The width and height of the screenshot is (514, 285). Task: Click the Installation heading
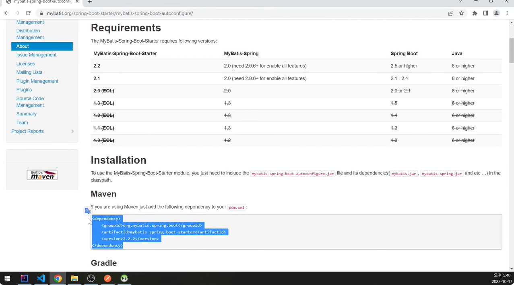pos(118,160)
